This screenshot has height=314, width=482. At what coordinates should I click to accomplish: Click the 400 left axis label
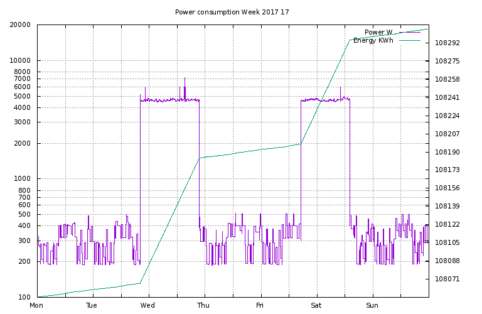(24, 225)
